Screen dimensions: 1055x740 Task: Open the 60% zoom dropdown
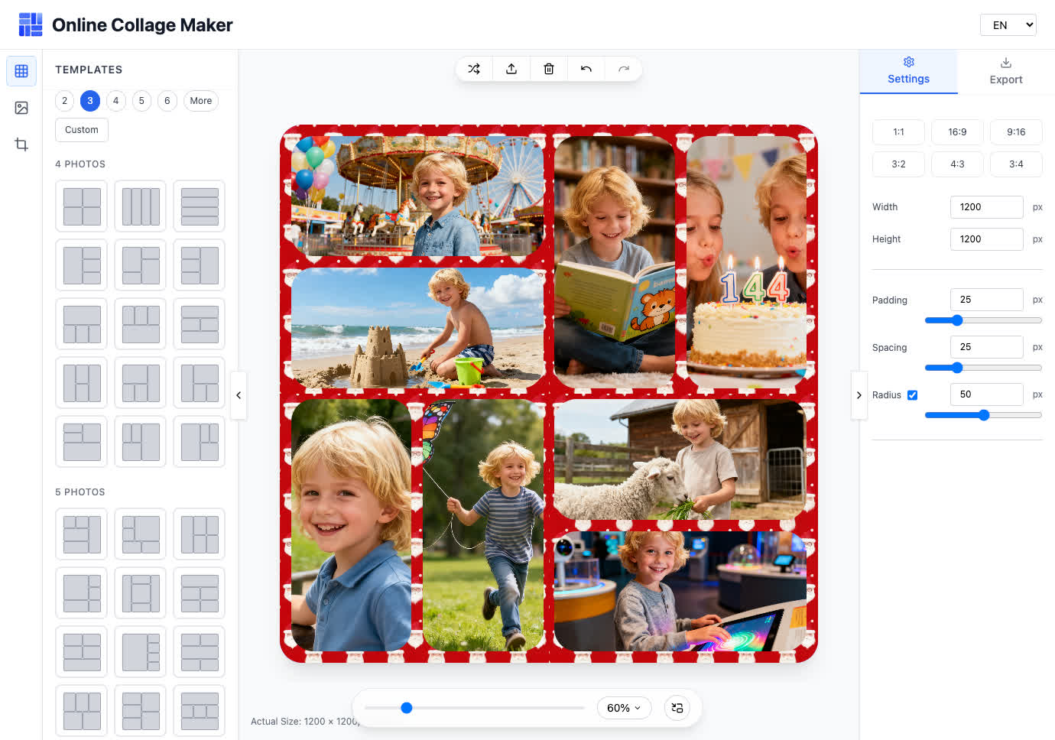click(x=624, y=708)
